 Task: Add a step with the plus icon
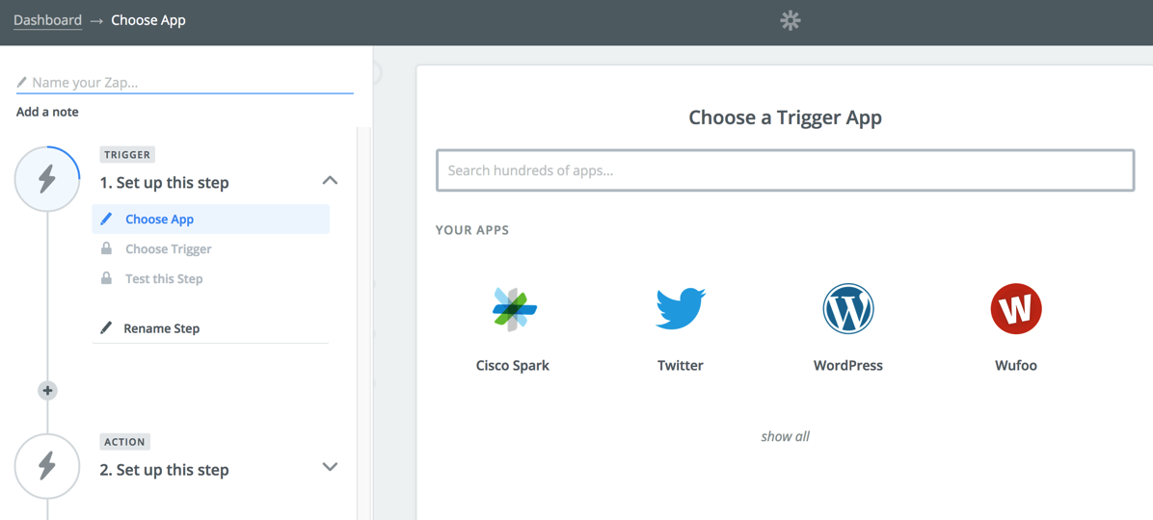(x=47, y=390)
